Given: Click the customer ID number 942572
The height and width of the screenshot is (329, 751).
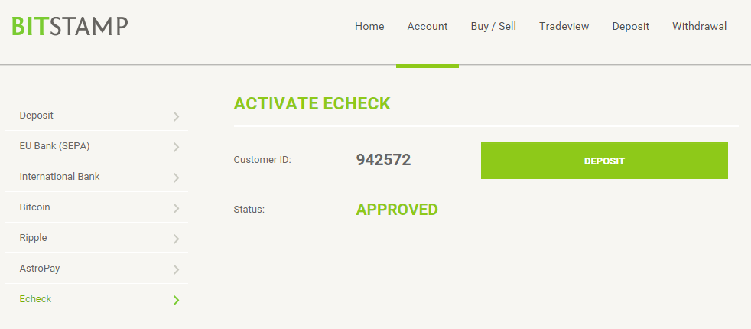Looking at the screenshot, I should coord(383,160).
